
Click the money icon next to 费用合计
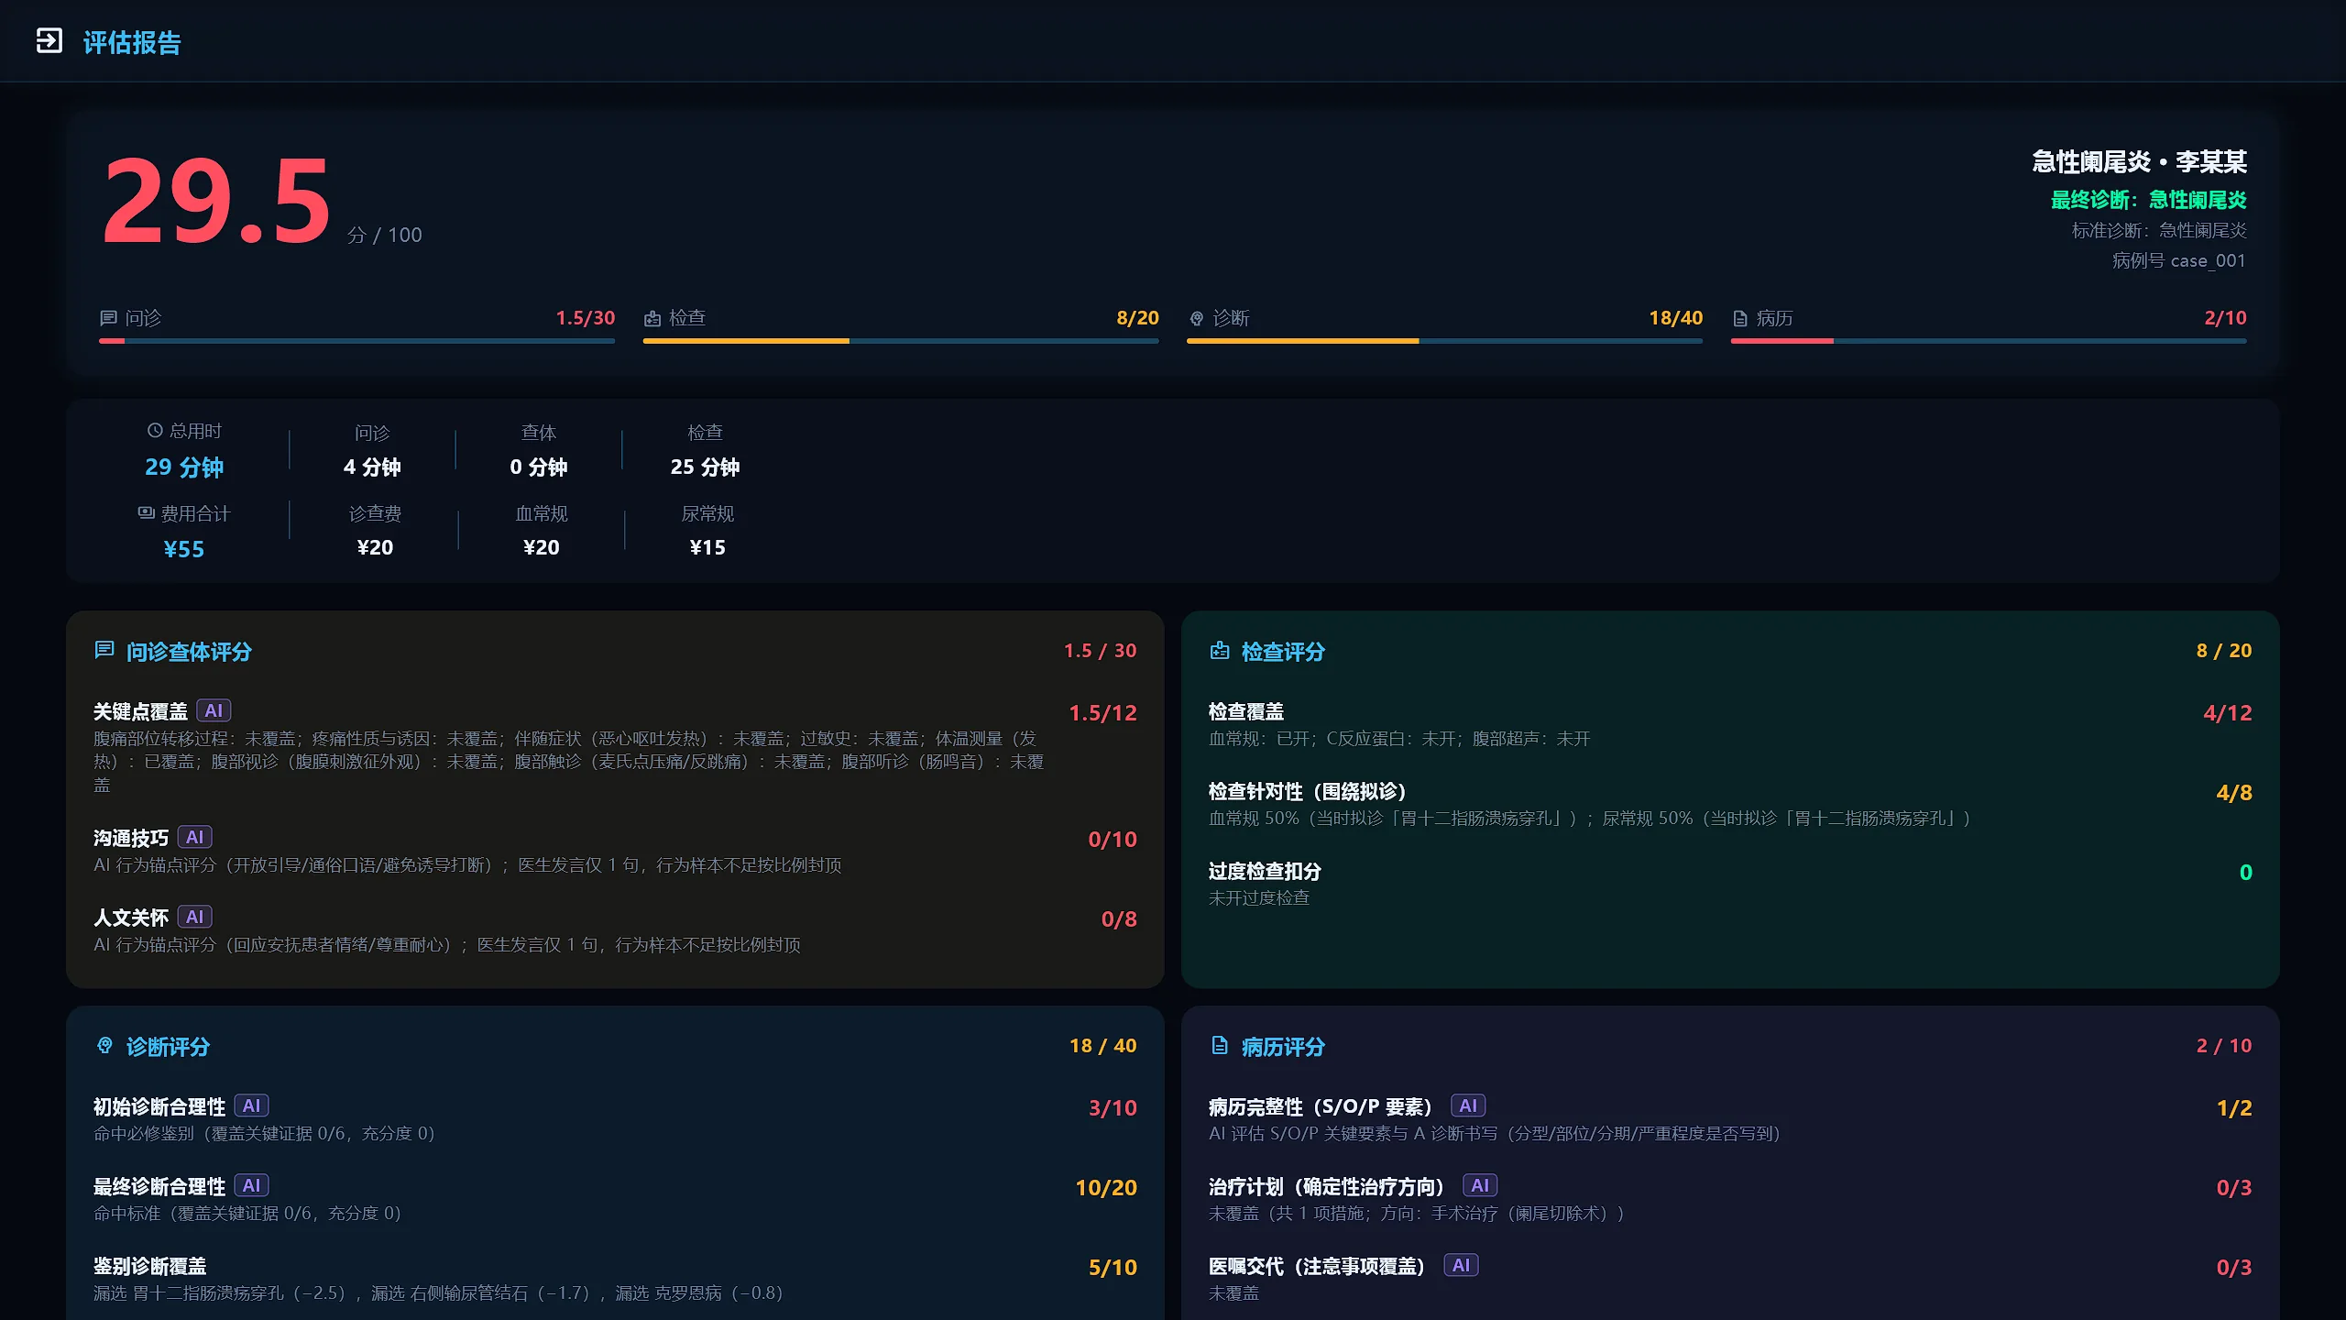[x=146, y=512]
